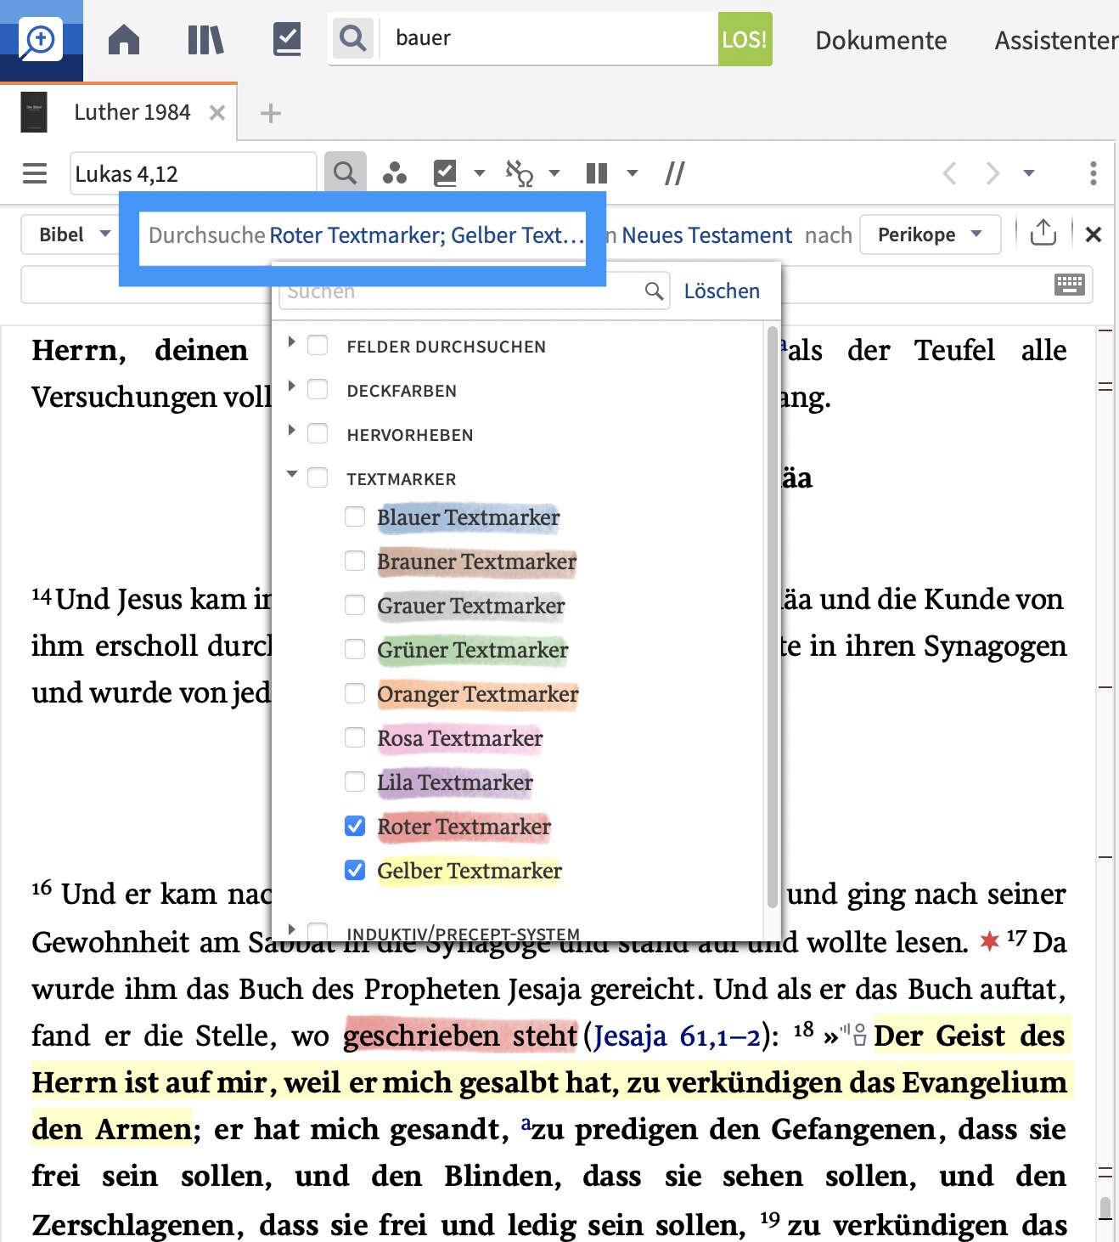Open the checklist icon in top toolbar
Viewport: 1119px width, 1242px height.
pos(287,39)
